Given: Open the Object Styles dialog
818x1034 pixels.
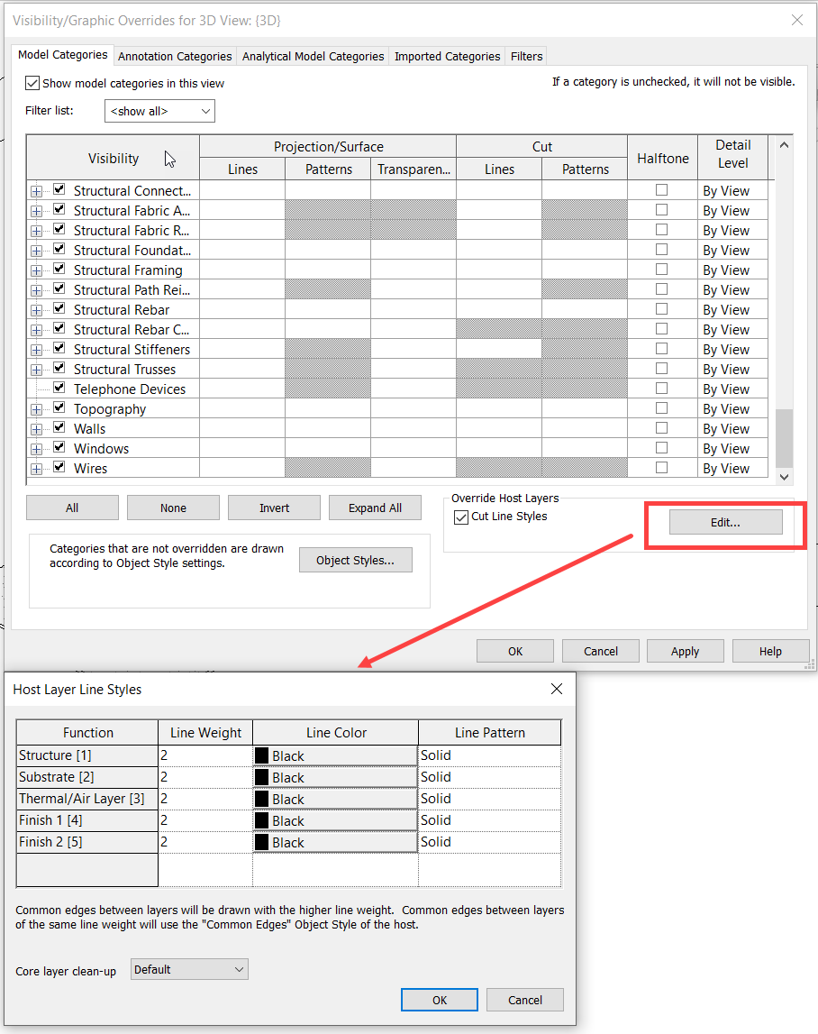Looking at the screenshot, I should coord(355,559).
